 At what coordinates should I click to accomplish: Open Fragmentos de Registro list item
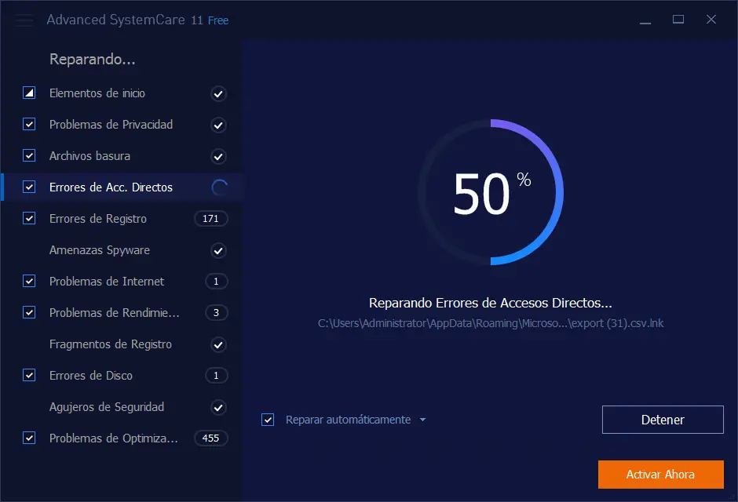click(122, 344)
